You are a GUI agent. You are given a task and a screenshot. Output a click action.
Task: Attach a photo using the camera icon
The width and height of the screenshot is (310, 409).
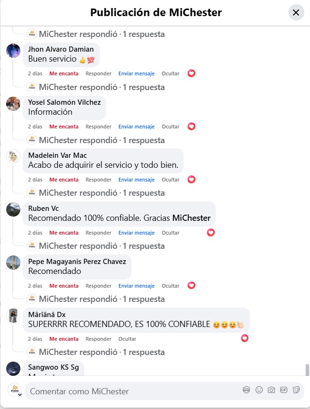pos(271,390)
